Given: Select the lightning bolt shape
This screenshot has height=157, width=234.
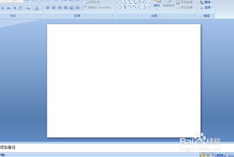Looking at the screenshot, I should tap(125, 7).
